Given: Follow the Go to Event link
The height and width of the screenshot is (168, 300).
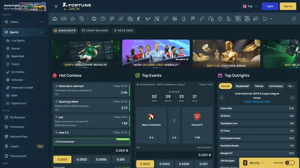Looking at the screenshot, I should [x=204, y=147].
